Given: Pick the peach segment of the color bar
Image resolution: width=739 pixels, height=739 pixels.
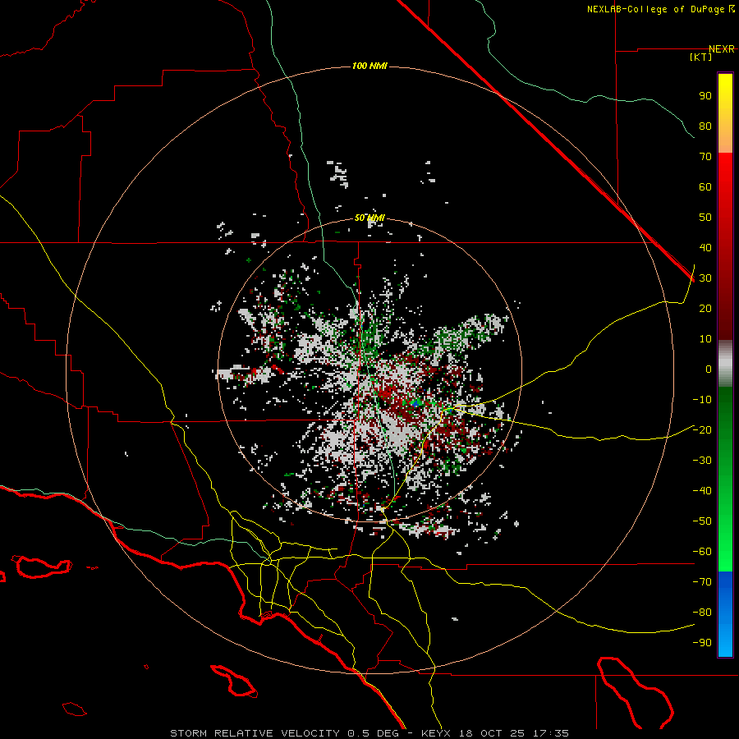Looking at the screenshot, I should tap(725, 141).
